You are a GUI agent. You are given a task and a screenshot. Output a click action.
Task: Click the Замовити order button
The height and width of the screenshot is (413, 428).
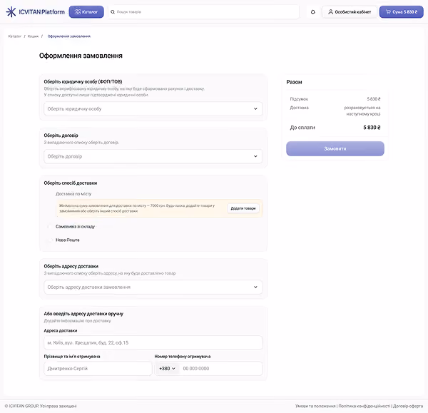point(335,149)
